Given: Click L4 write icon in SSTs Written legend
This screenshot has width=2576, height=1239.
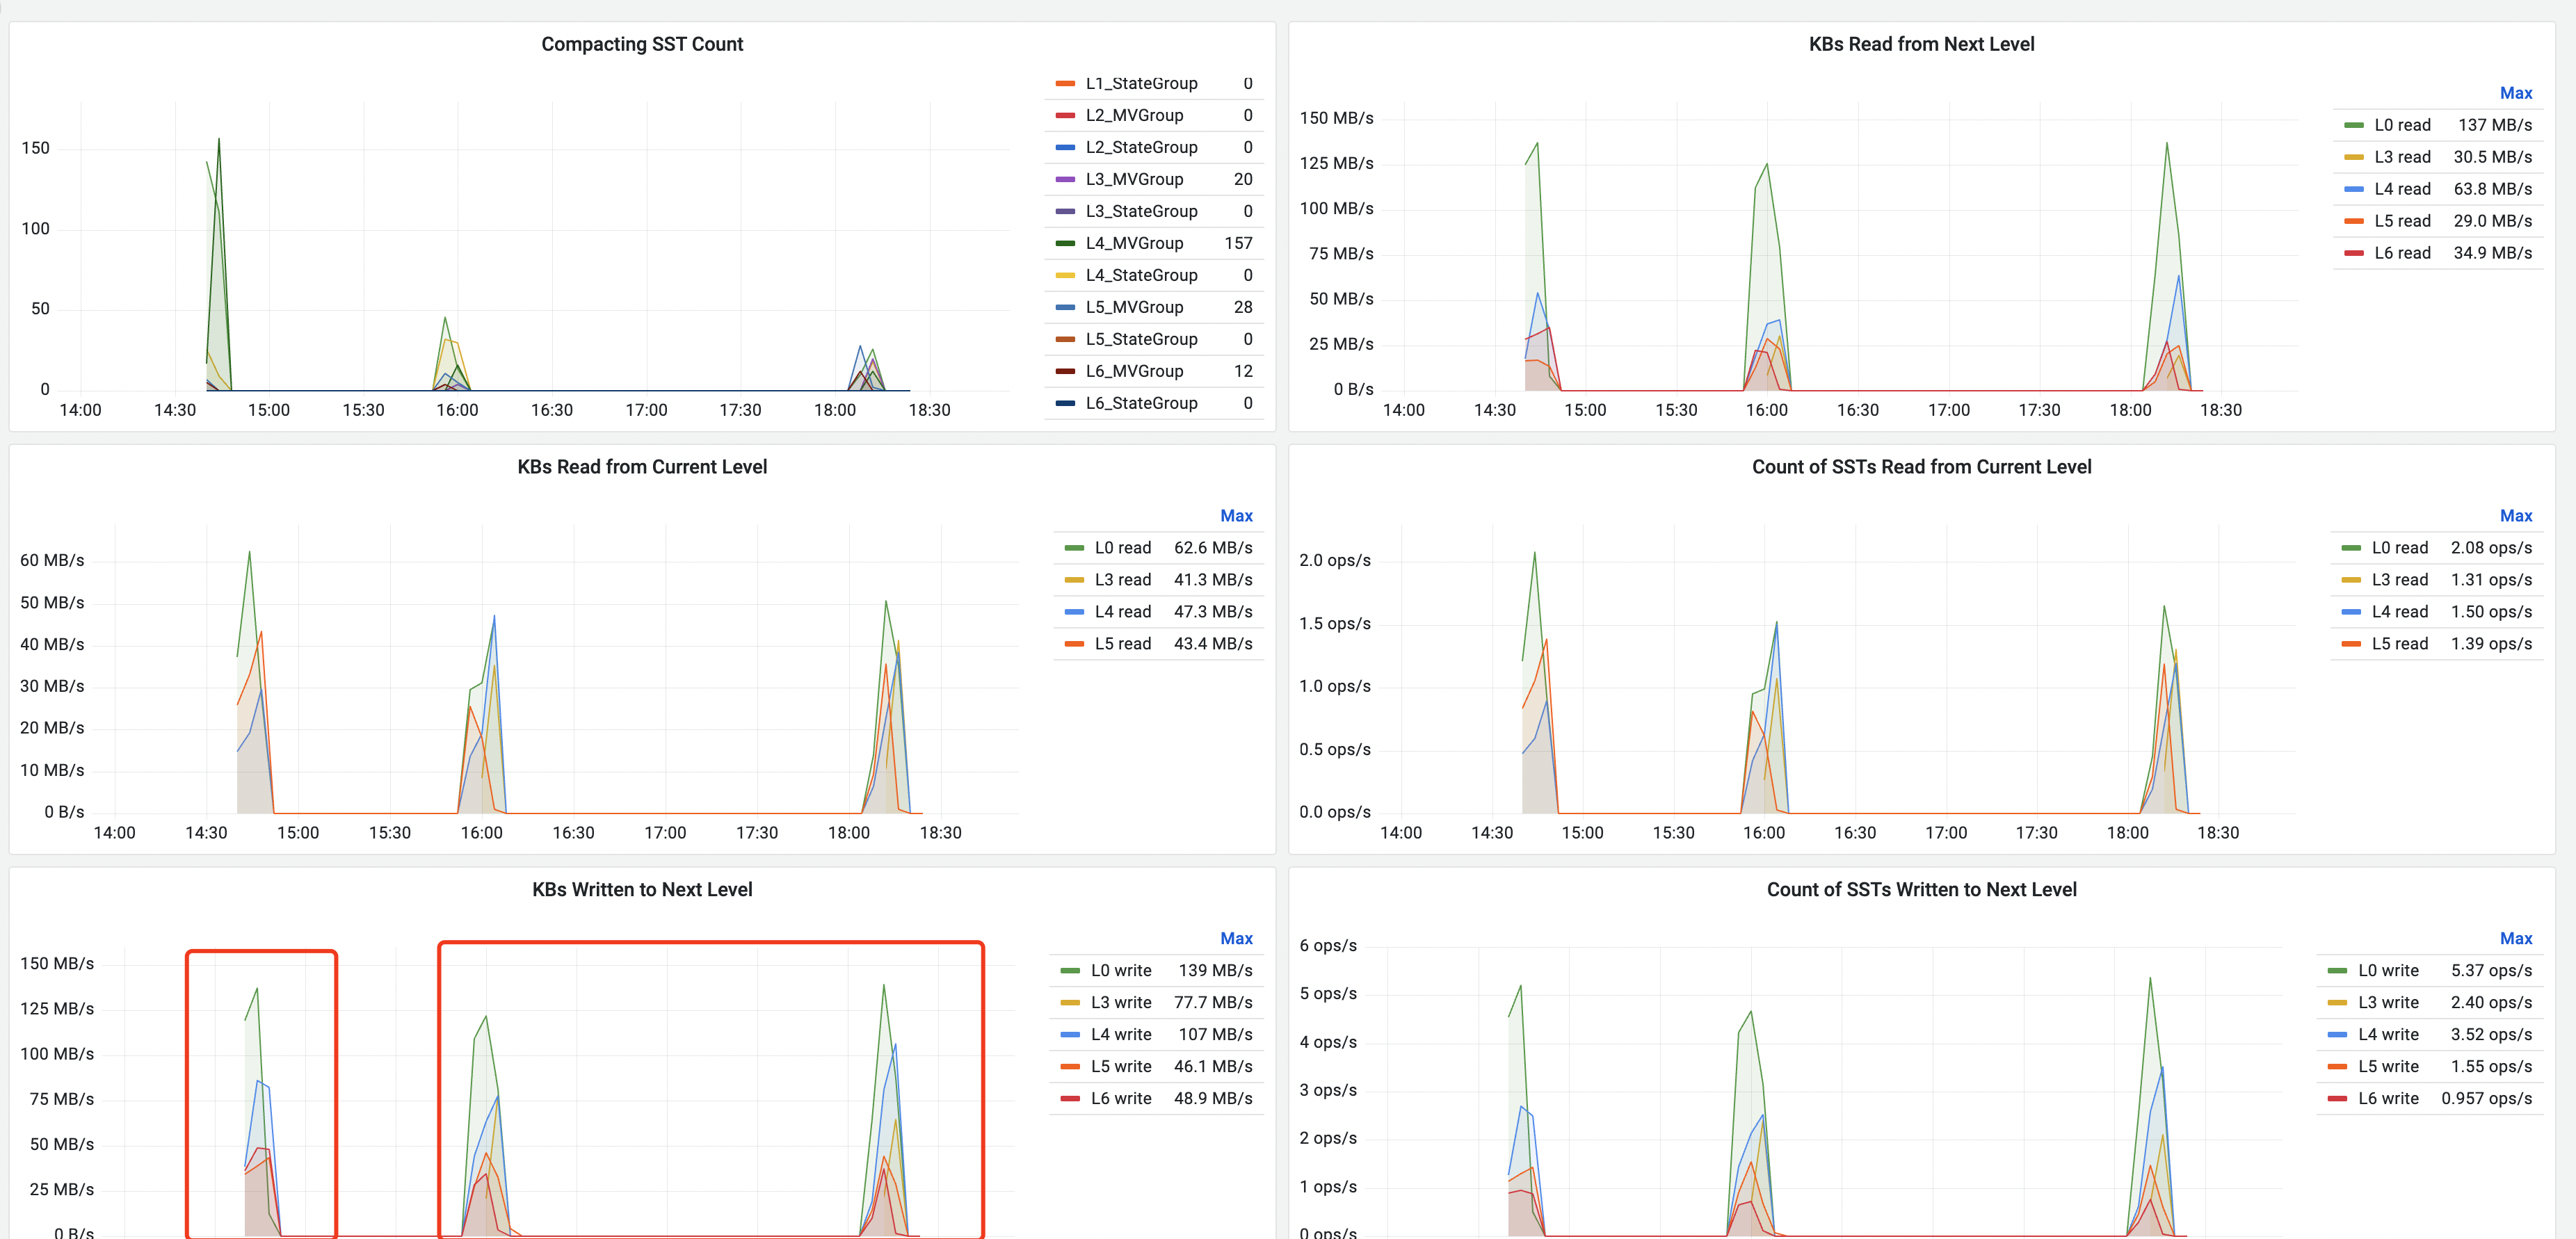Looking at the screenshot, I should point(2337,1034).
